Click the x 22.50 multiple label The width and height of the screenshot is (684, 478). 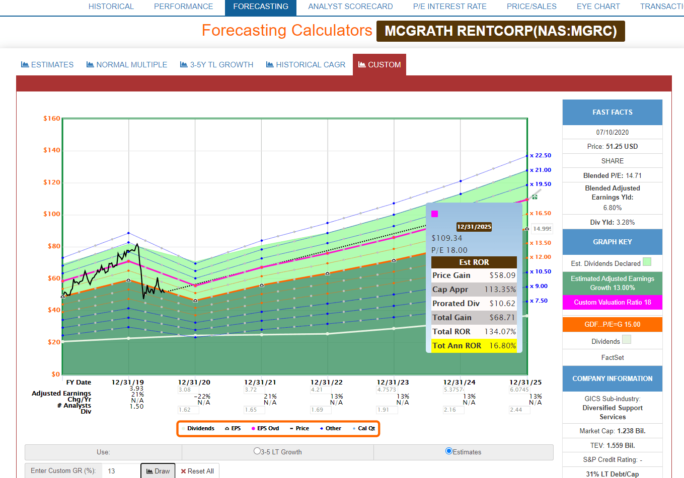[x=541, y=155]
